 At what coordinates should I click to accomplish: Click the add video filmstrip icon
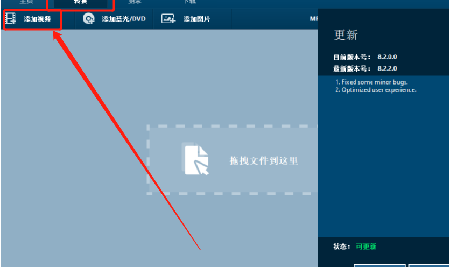click(x=11, y=18)
